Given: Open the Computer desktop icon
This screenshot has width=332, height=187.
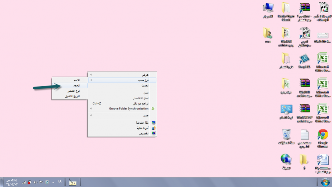Looking at the screenshot, I should (x=268, y=9).
